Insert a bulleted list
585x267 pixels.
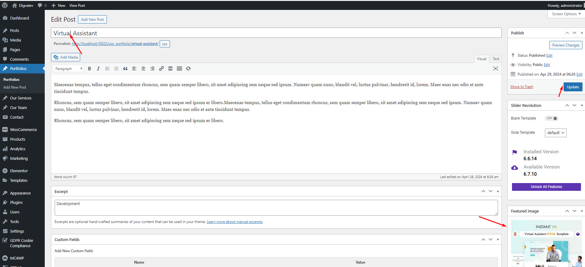pyautogui.click(x=107, y=68)
